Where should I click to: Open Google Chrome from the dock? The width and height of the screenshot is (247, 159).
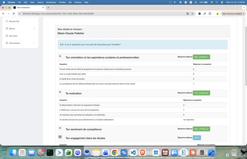tap(115, 152)
